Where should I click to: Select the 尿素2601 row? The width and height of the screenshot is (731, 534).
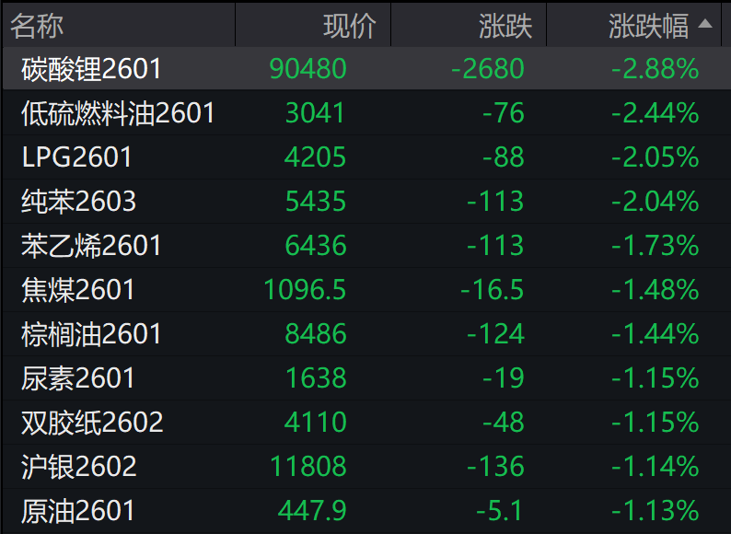point(78,378)
